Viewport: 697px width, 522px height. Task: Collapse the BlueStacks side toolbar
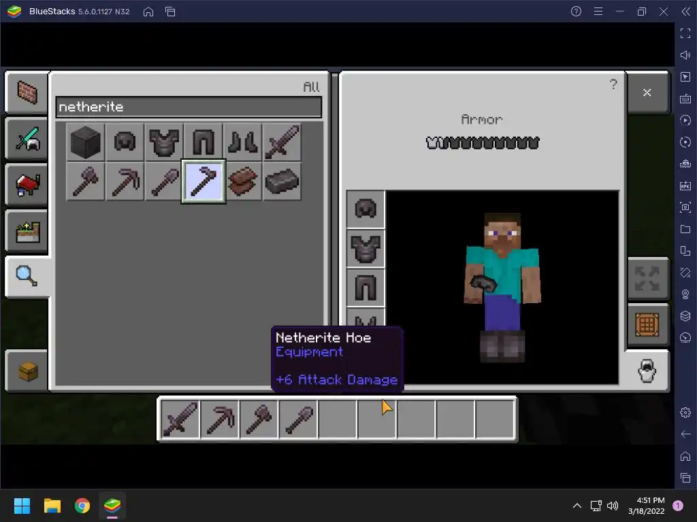[x=686, y=12]
